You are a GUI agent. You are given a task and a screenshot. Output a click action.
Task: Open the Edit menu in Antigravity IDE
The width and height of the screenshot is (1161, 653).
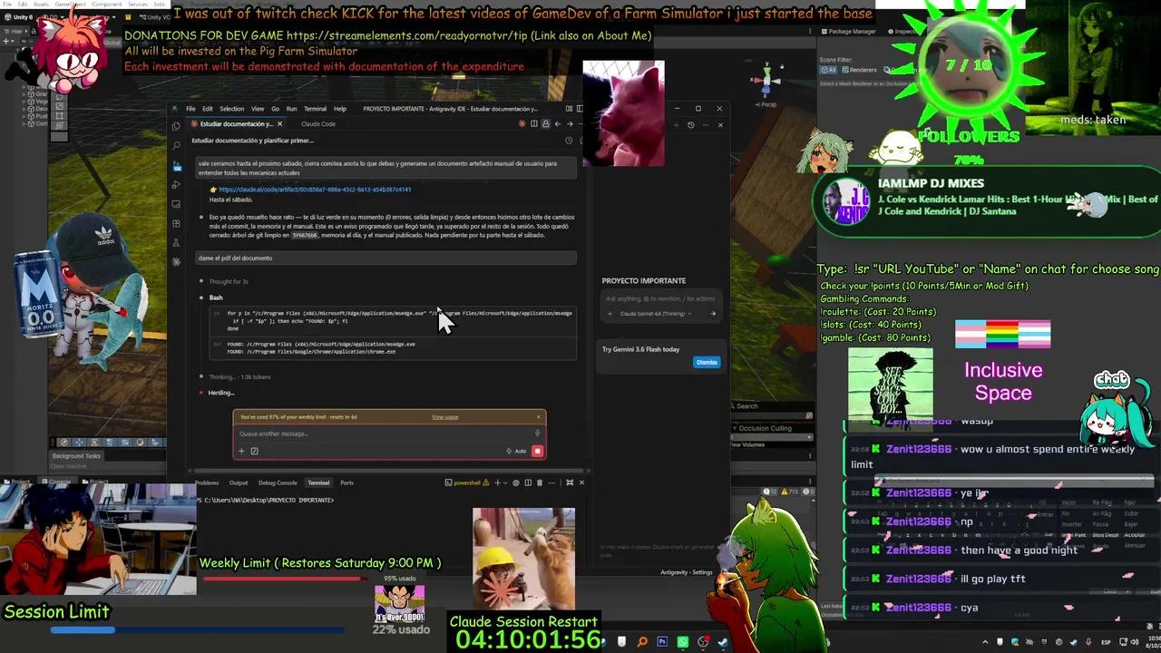tap(208, 109)
